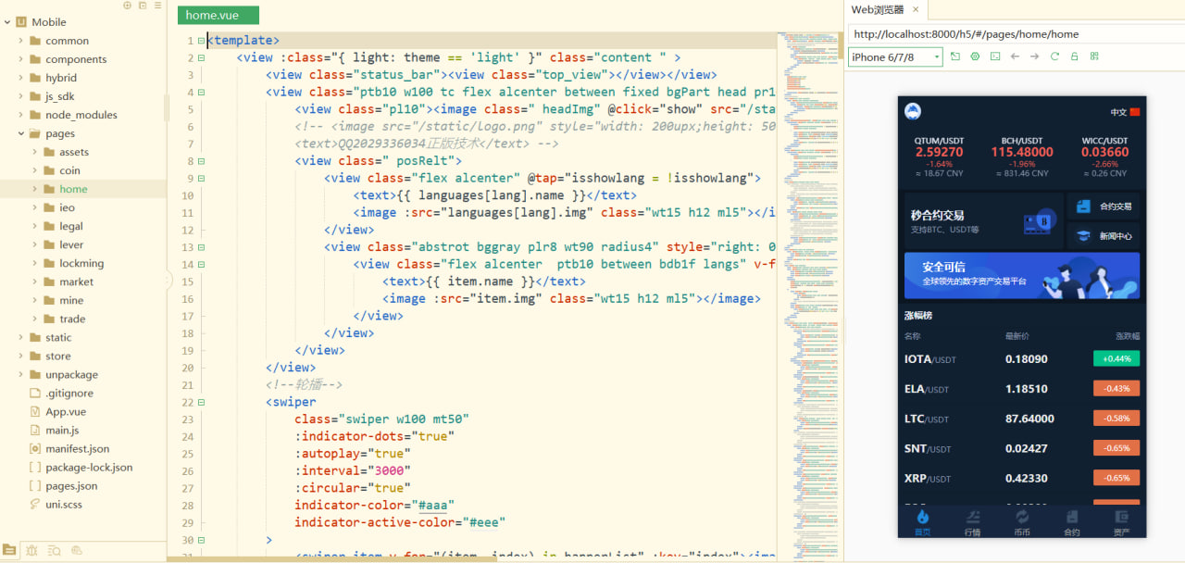Screen dimensions: 1185x563
Task: Open the 新闻中心 button in preview
Action: click(1104, 236)
